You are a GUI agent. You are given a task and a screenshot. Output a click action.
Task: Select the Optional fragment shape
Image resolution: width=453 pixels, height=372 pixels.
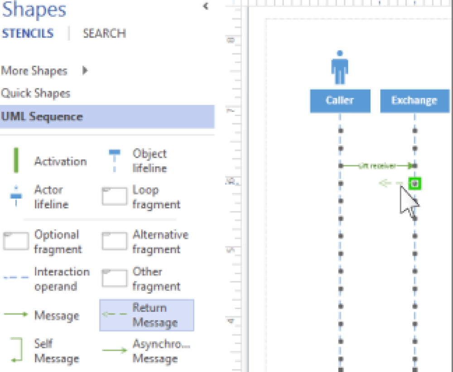[16, 242]
